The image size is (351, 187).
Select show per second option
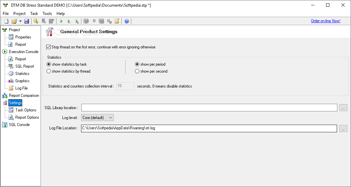[x=151, y=71]
